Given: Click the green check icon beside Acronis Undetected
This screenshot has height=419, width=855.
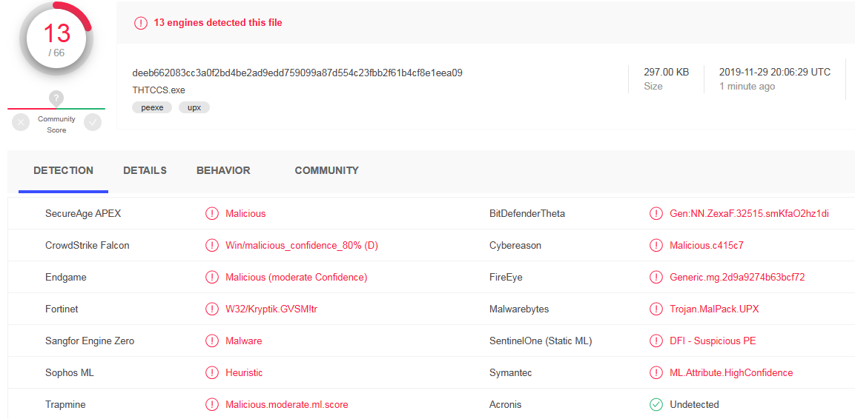Looking at the screenshot, I should coord(656,405).
